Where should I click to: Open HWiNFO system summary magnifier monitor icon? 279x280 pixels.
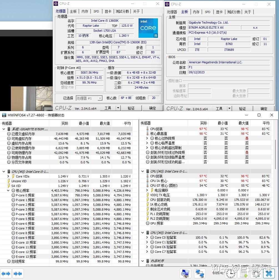click(185, 273)
